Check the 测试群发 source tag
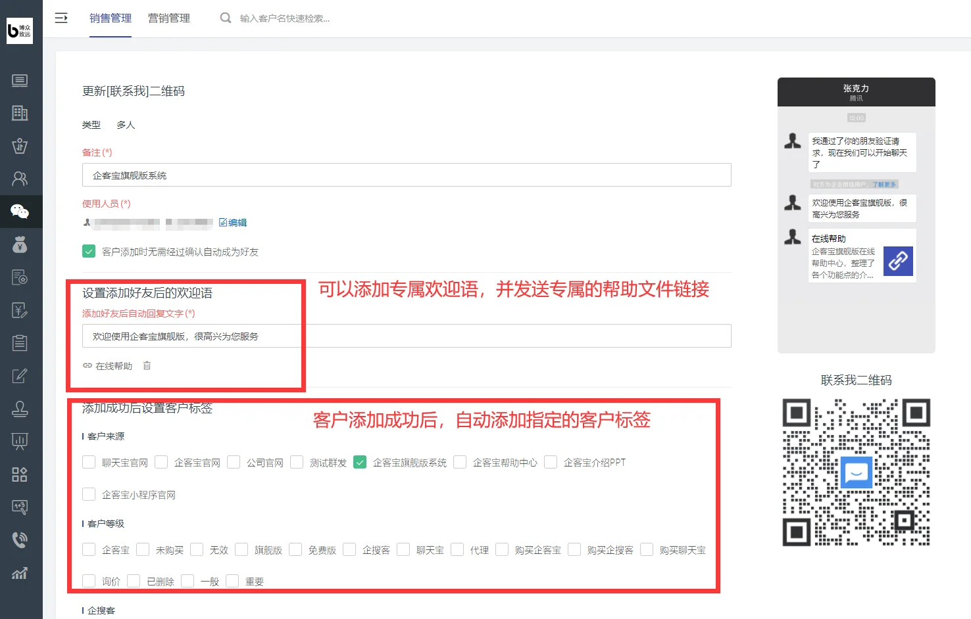Image resolution: width=971 pixels, height=619 pixels. pos(297,462)
